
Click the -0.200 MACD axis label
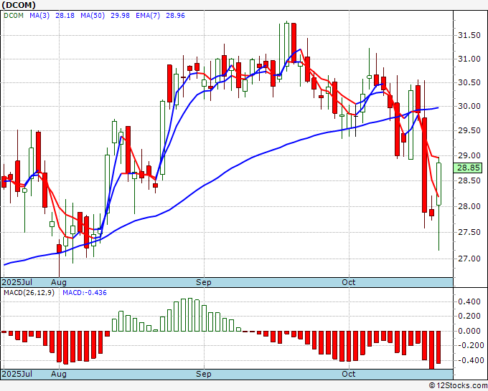[x=469, y=345]
